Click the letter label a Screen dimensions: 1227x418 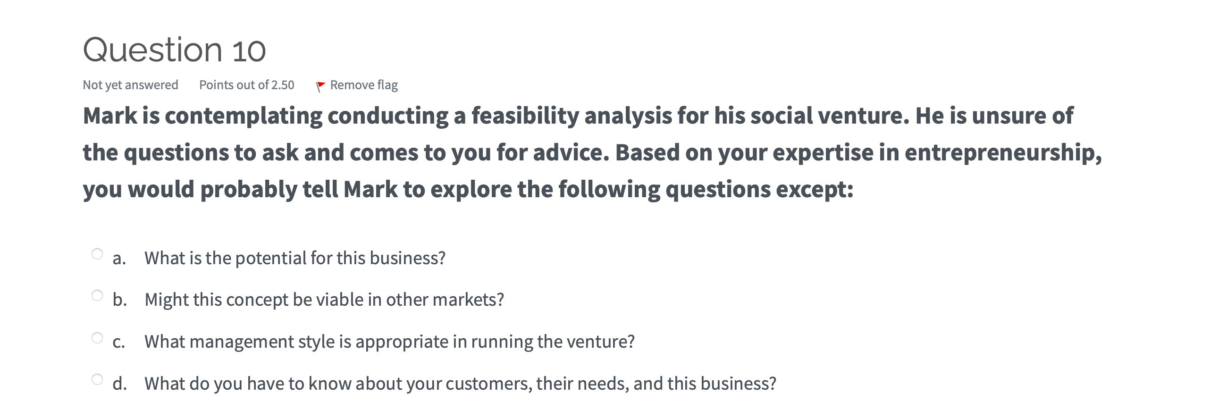[118, 258]
